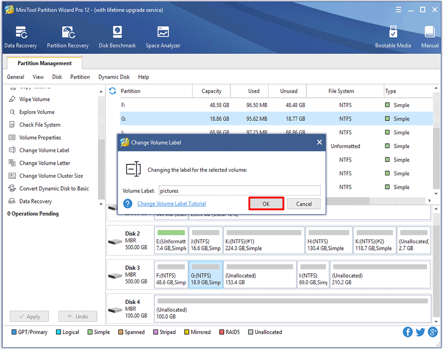
Task: Select G:(NTFS) 18.9 GB block on Disk 3
Action: [x=206, y=275]
